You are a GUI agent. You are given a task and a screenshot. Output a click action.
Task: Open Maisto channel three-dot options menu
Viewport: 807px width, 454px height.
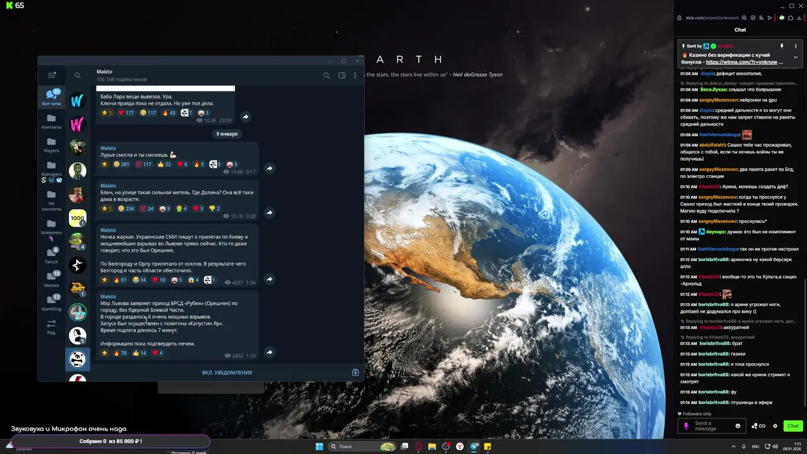point(355,75)
